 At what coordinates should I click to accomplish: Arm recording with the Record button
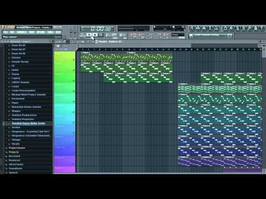click(x=101, y=35)
